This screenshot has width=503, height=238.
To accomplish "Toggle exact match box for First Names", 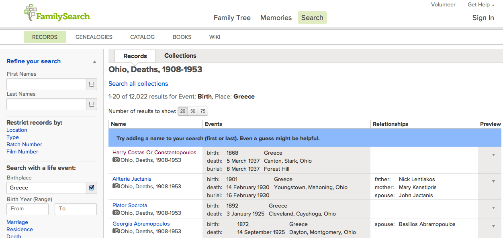I will (x=92, y=84).
